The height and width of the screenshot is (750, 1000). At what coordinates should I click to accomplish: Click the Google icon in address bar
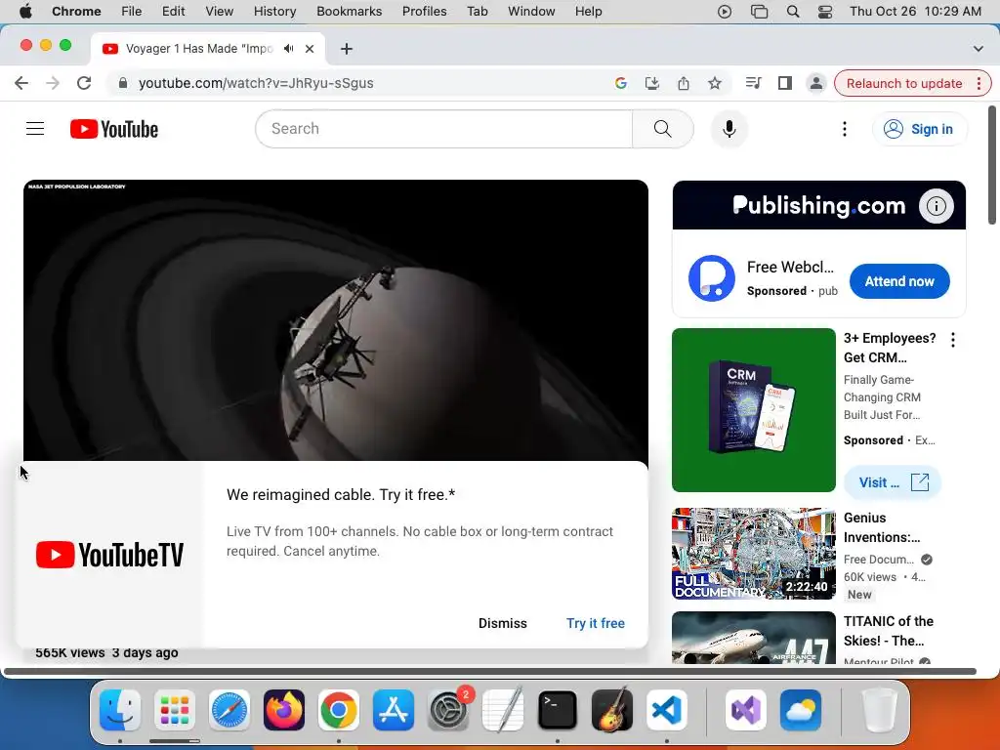click(620, 83)
